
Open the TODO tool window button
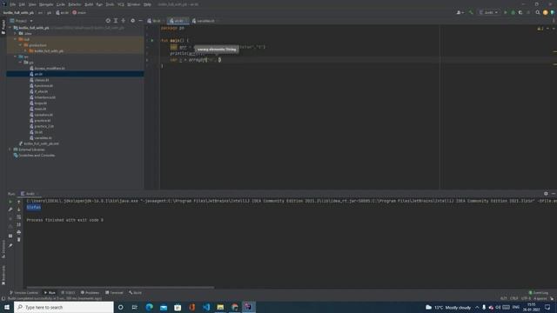(68, 292)
